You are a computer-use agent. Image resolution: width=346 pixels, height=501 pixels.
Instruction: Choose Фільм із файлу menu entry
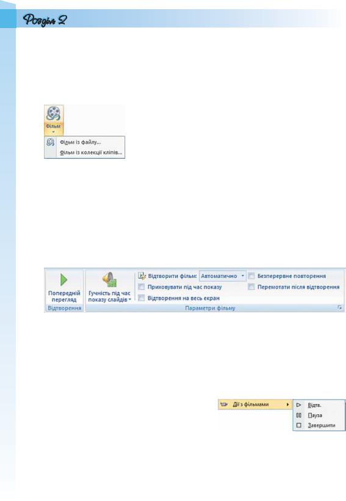click(85, 142)
